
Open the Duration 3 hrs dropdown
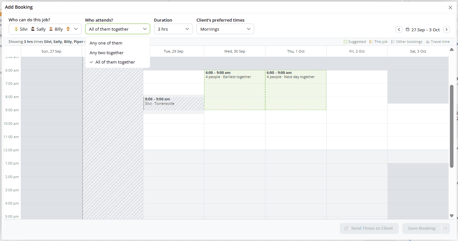pyautogui.click(x=173, y=29)
